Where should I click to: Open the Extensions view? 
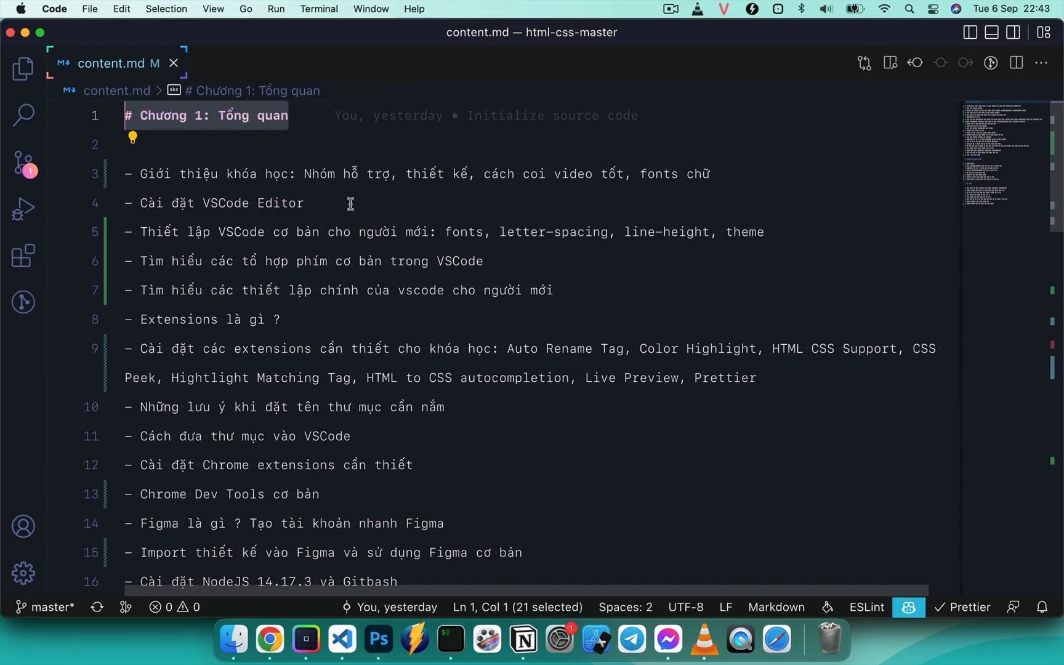23,256
